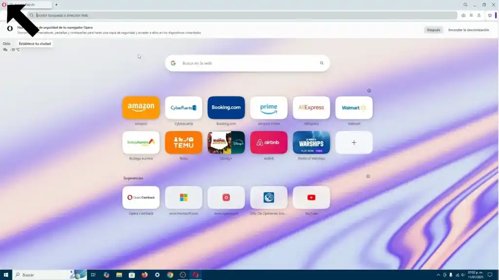Image resolution: width=499 pixels, height=280 pixels.
Task: Open the Amazon speed dial tile
Action: coord(141,108)
